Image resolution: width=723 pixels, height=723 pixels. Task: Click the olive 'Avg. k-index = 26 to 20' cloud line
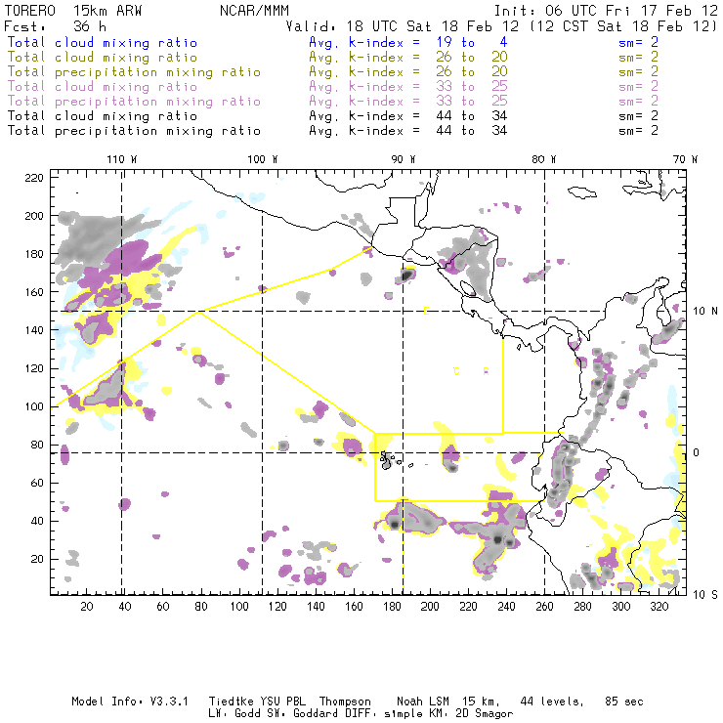click(408, 58)
